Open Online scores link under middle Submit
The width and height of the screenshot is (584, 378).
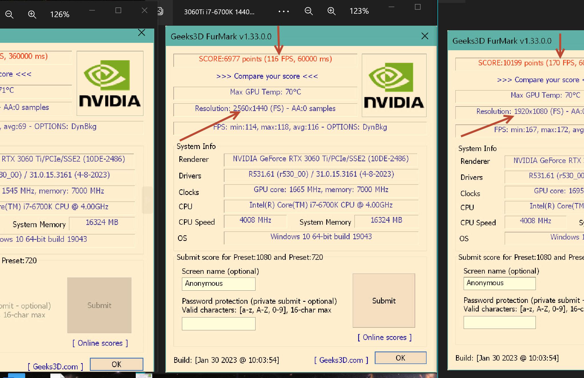click(384, 337)
